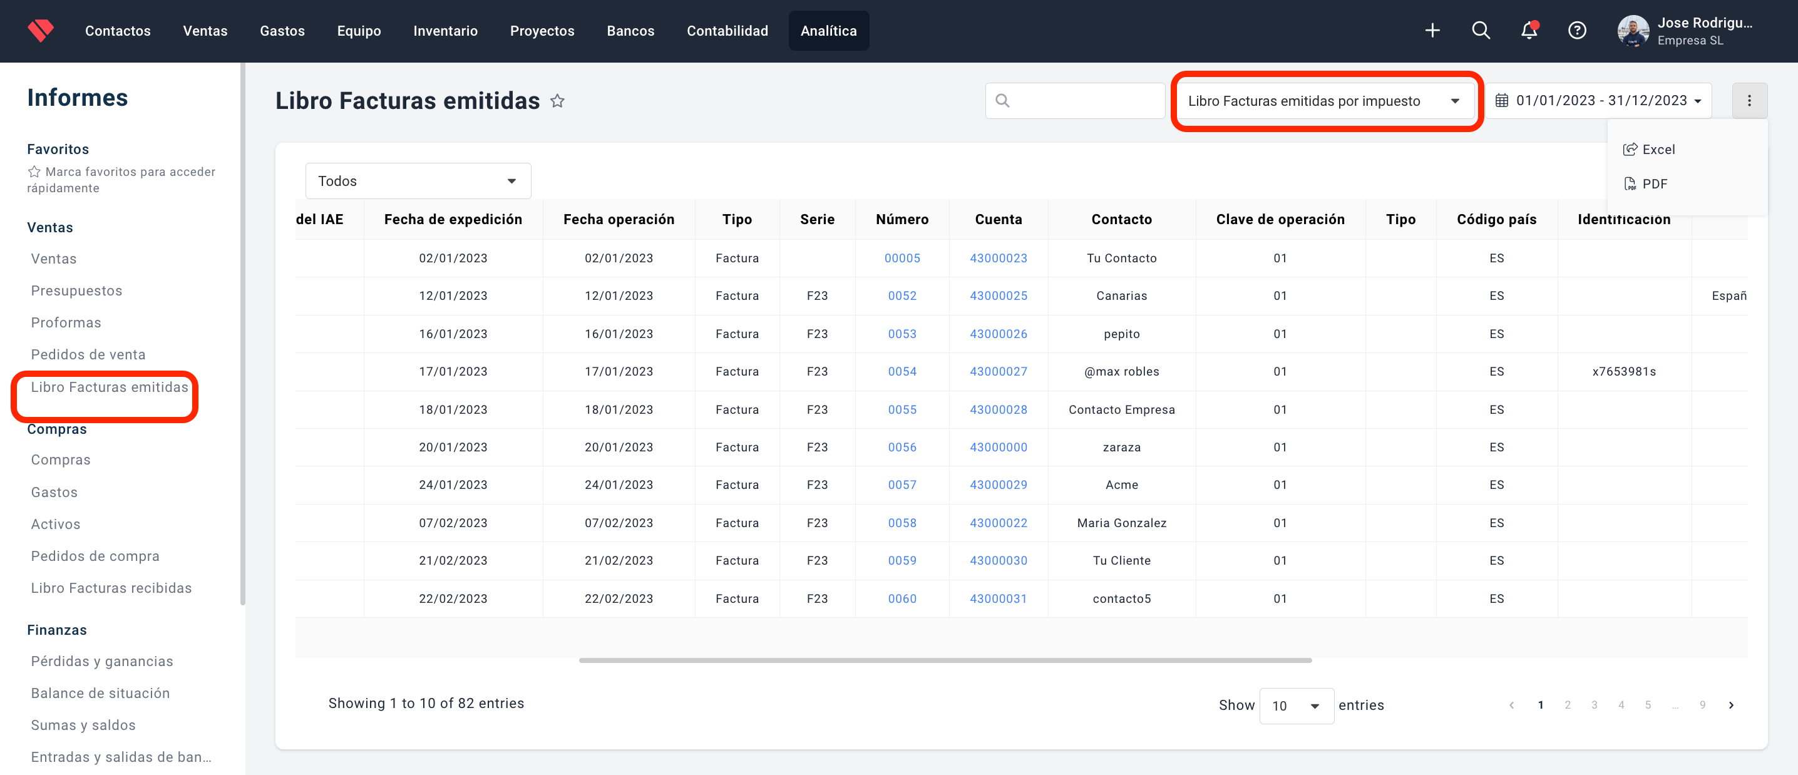Go to next page with right chevron

tap(1731, 705)
